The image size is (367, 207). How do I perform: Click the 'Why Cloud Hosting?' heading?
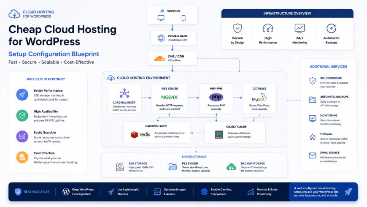(46, 79)
